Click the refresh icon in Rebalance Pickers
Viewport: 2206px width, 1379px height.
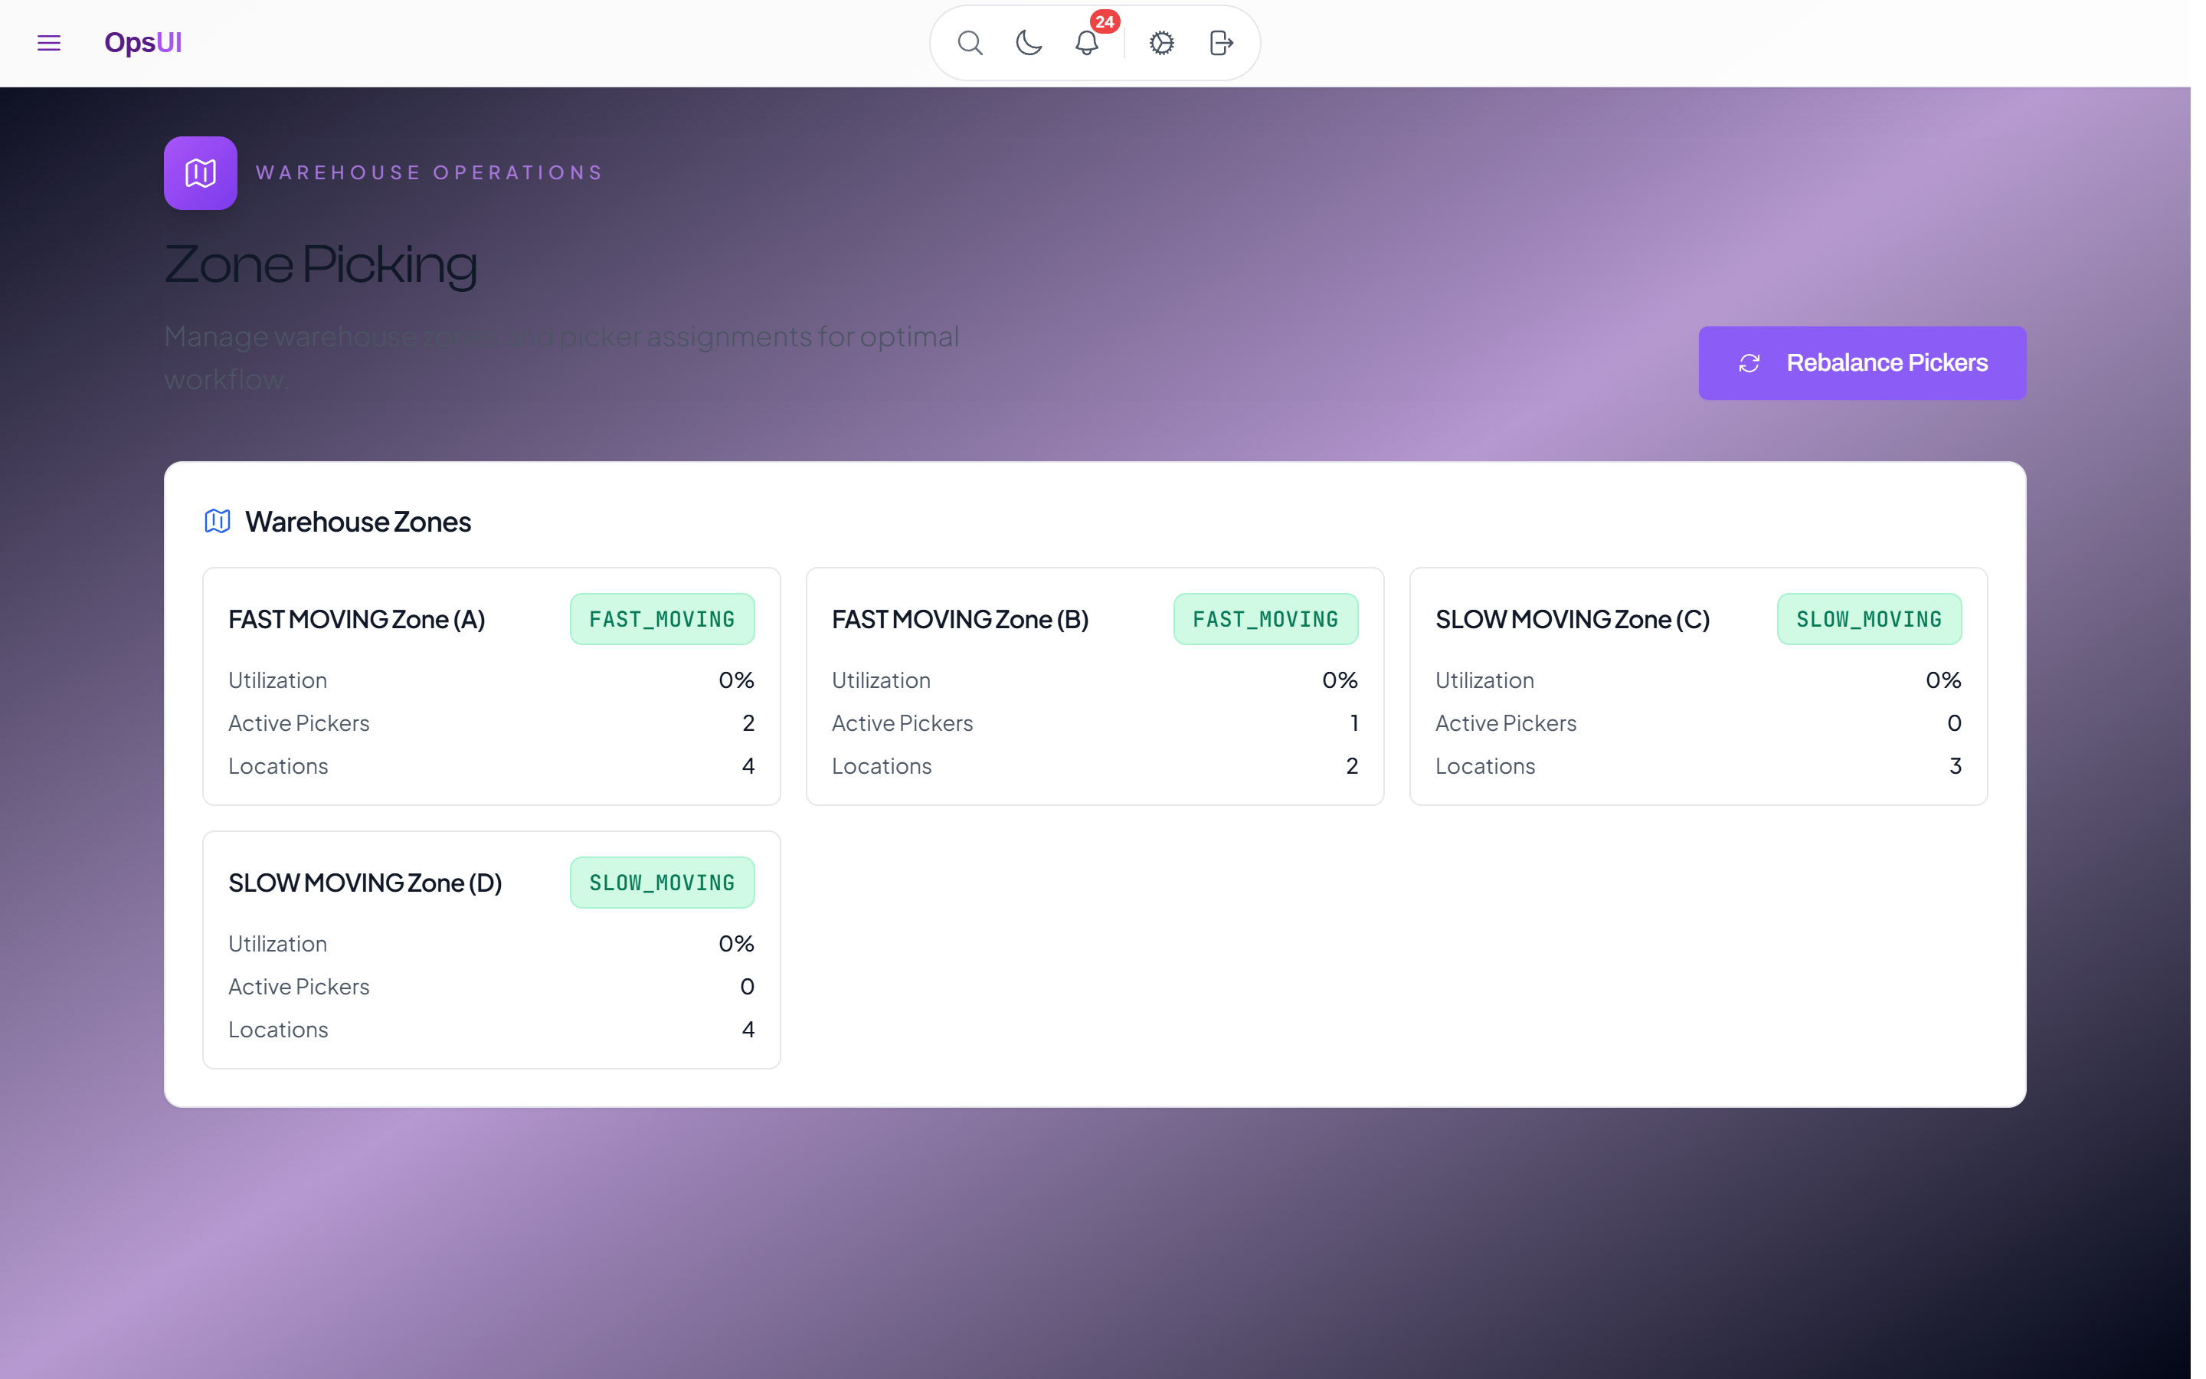[x=1749, y=364]
